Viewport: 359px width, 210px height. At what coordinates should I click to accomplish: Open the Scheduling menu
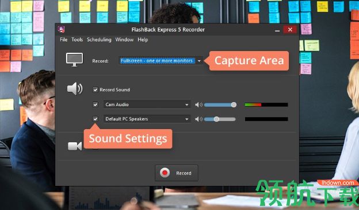99,40
